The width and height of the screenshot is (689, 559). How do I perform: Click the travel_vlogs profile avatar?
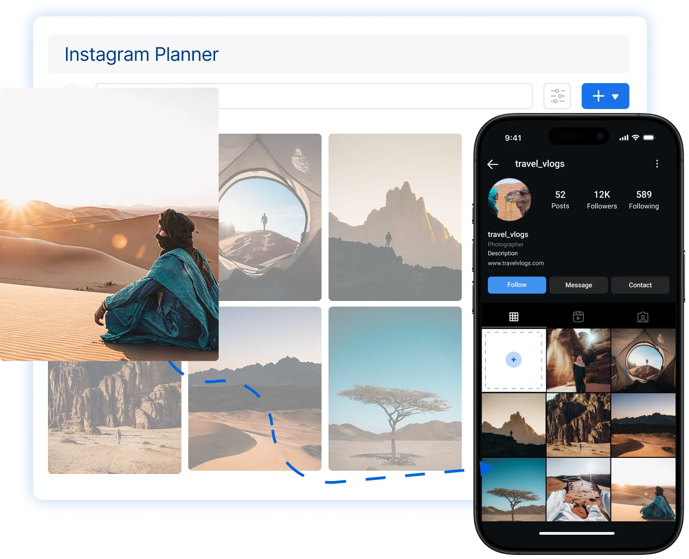click(x=509, y=200)
